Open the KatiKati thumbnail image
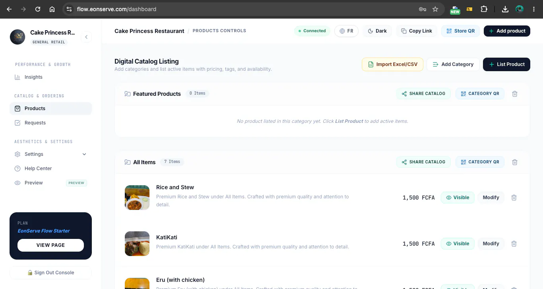Screen dimensions: 543x289 click(x=137, y=244)
